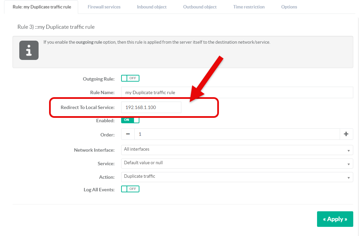Focus the Redirect To Local Service field
The width and height of the screenshot is (359, 236).
(151, 107)
